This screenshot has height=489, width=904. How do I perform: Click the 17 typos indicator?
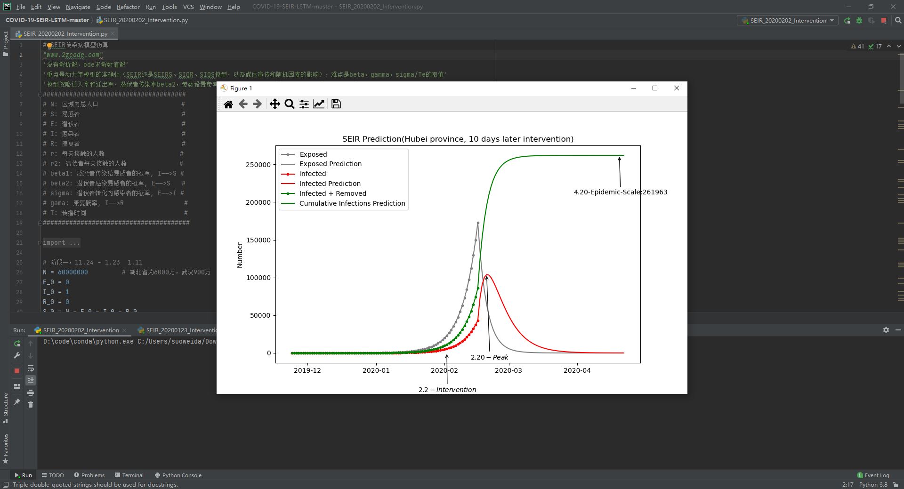(x=875, y=46)
